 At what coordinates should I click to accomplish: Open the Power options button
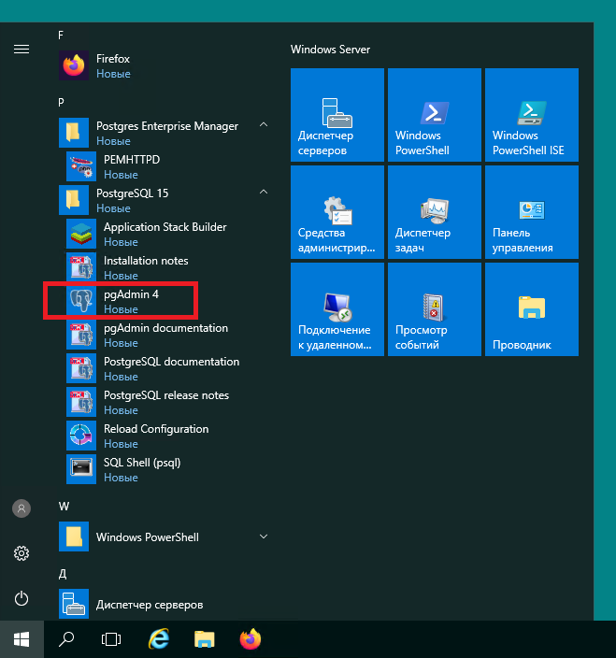[21, 598]
